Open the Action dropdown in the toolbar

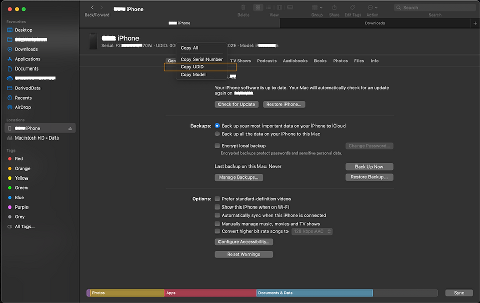372,7
